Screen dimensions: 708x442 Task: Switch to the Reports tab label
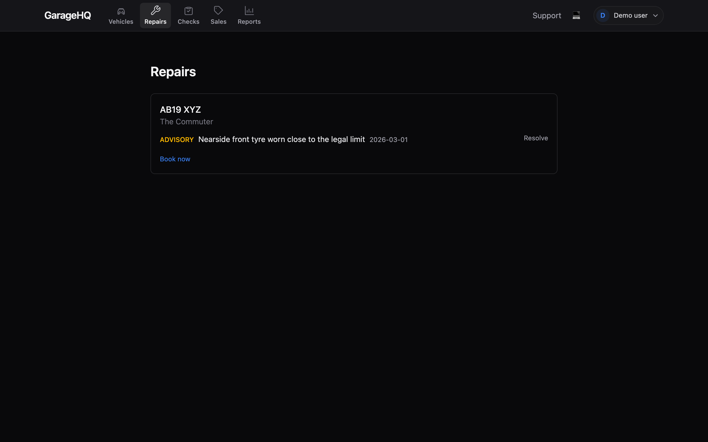(249, 22)
